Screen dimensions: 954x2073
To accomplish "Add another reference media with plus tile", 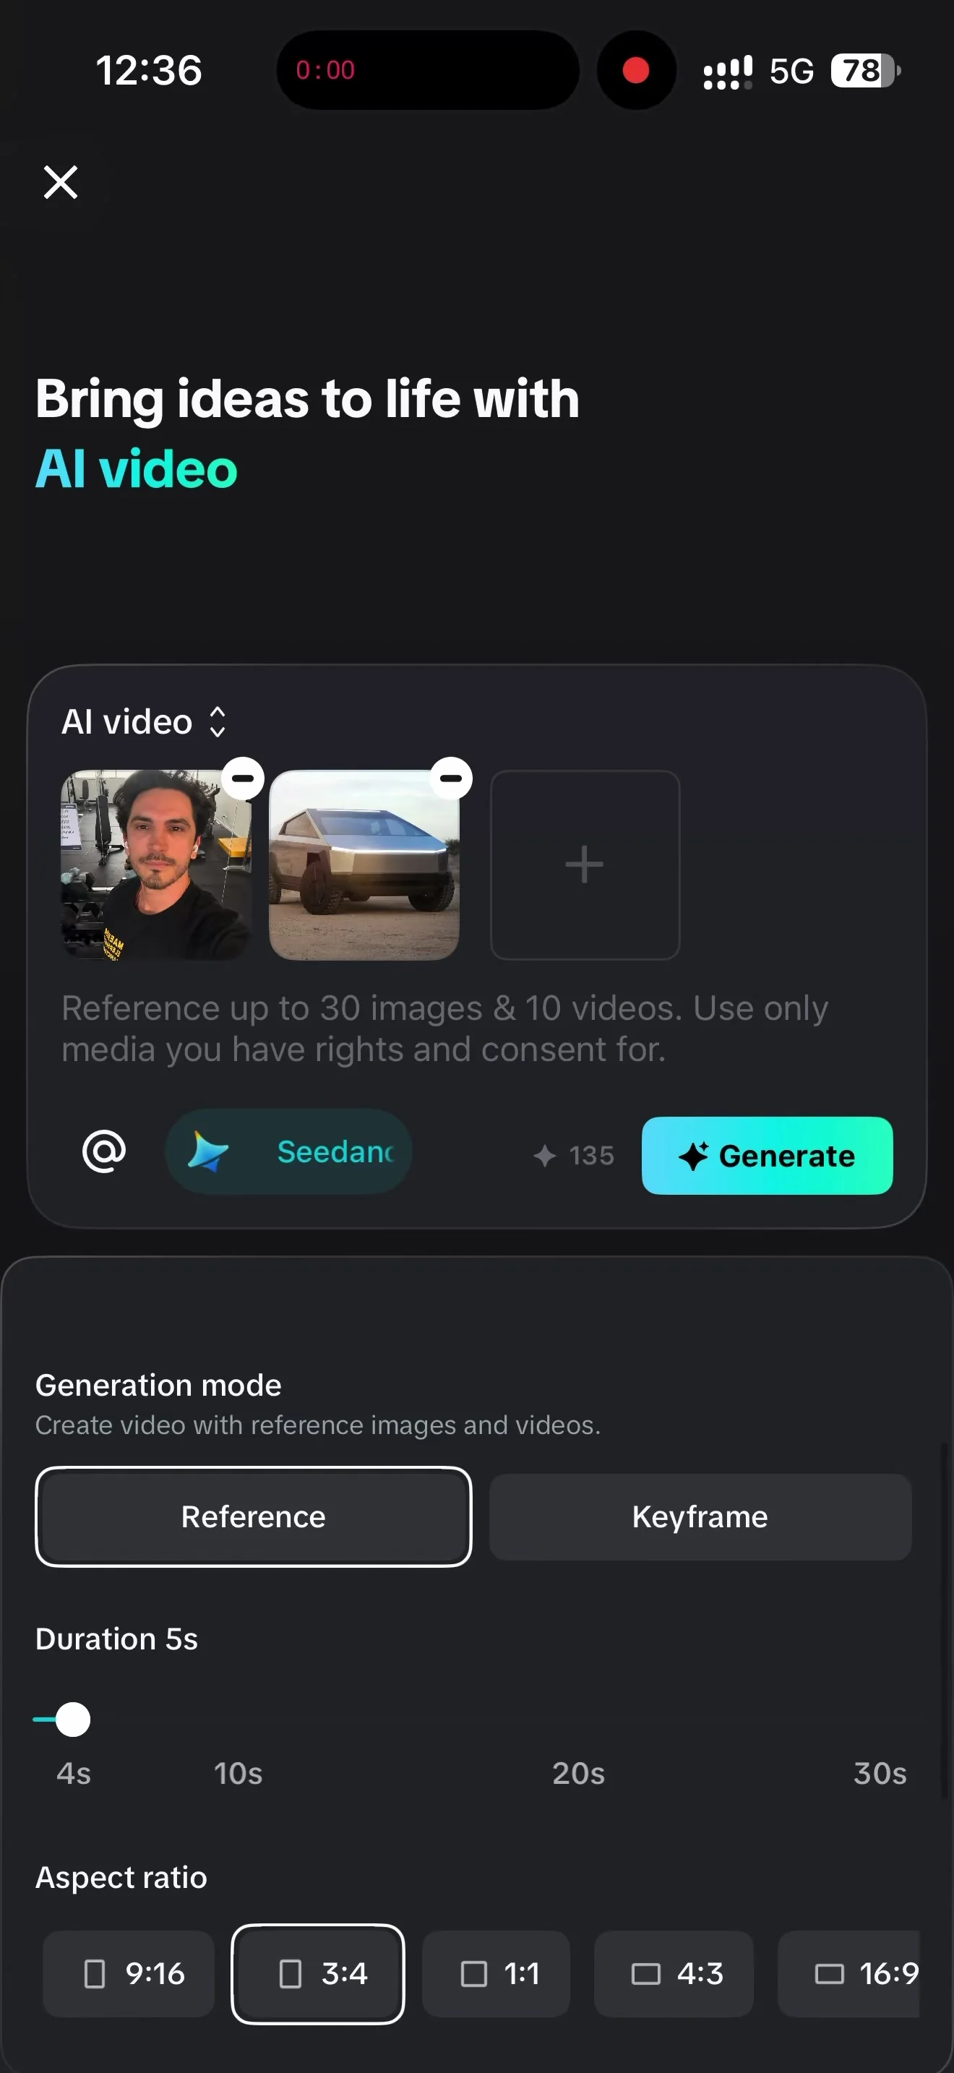I will pyautogui.click(x=585, y=865).
